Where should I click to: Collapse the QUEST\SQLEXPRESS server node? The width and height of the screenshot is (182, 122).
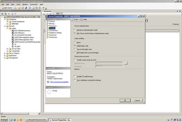(2, 17)
